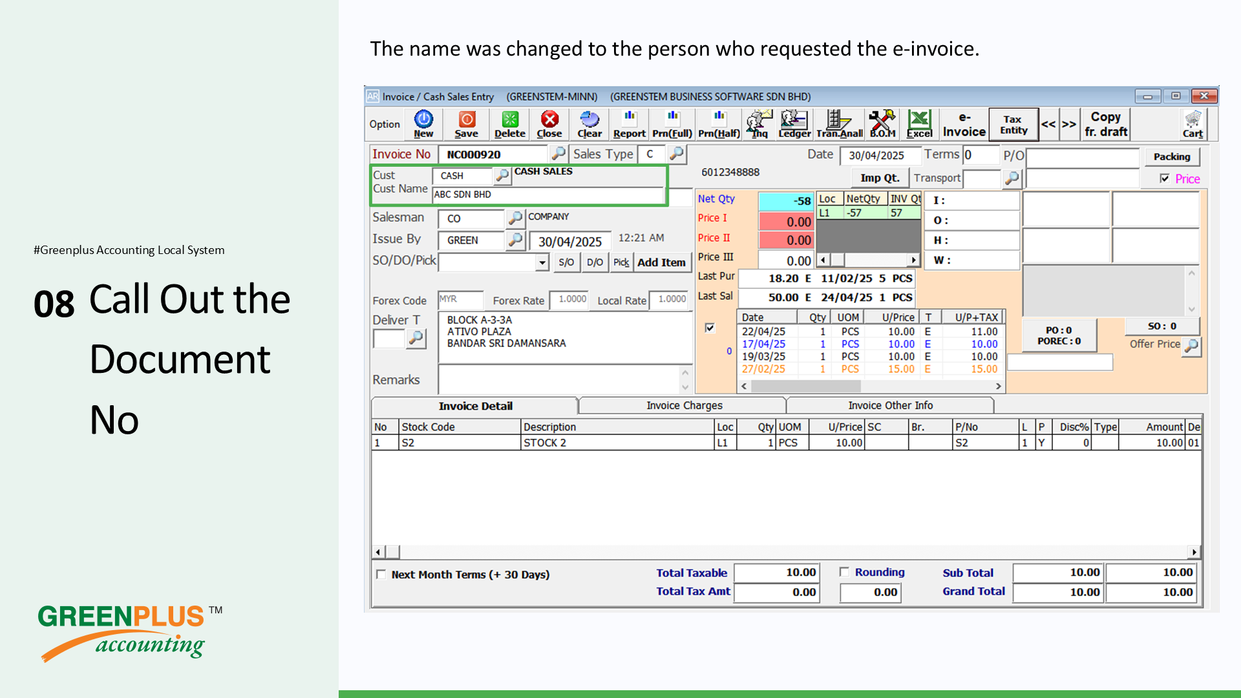The image size is (1241, 698).
Task: Click the Delete toolbar icon
Action: click(x=510, y=124)
